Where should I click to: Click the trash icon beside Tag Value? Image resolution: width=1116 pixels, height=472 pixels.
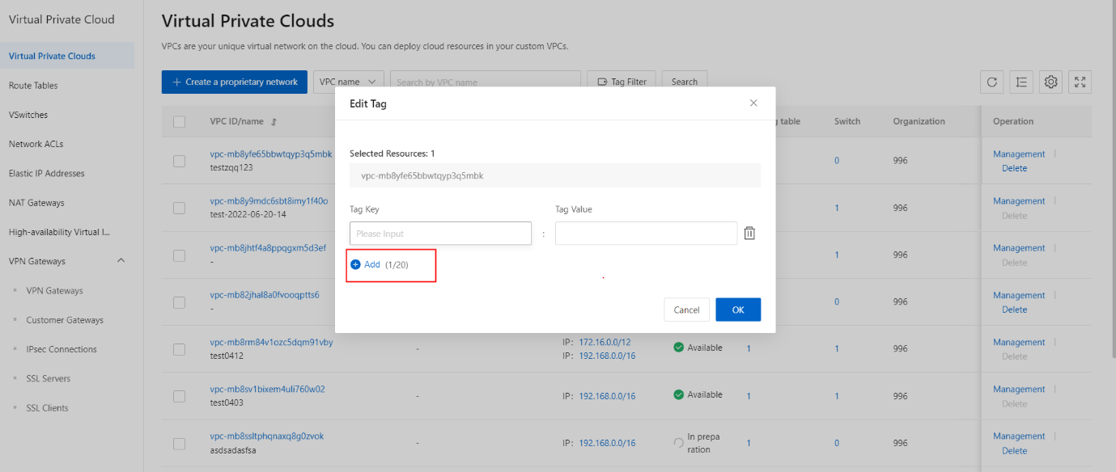(749, 233)
